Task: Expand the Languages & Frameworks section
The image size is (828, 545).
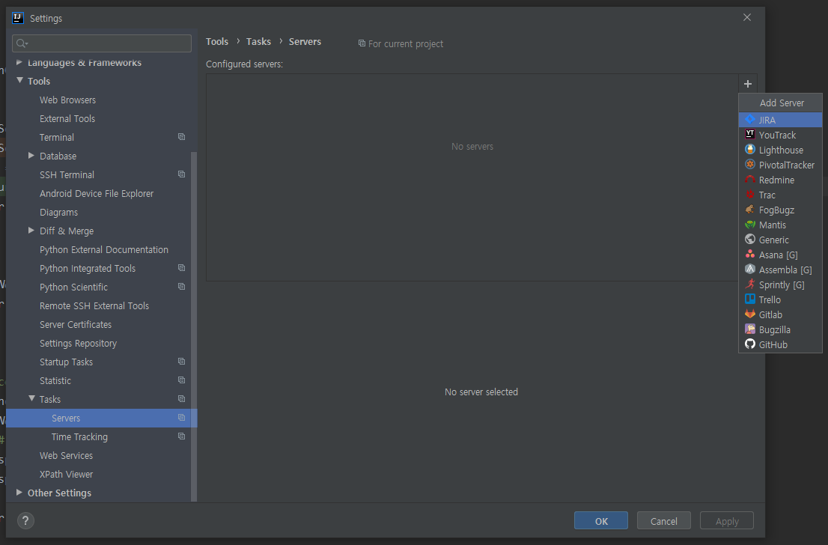Action: (x=19, y=62)
